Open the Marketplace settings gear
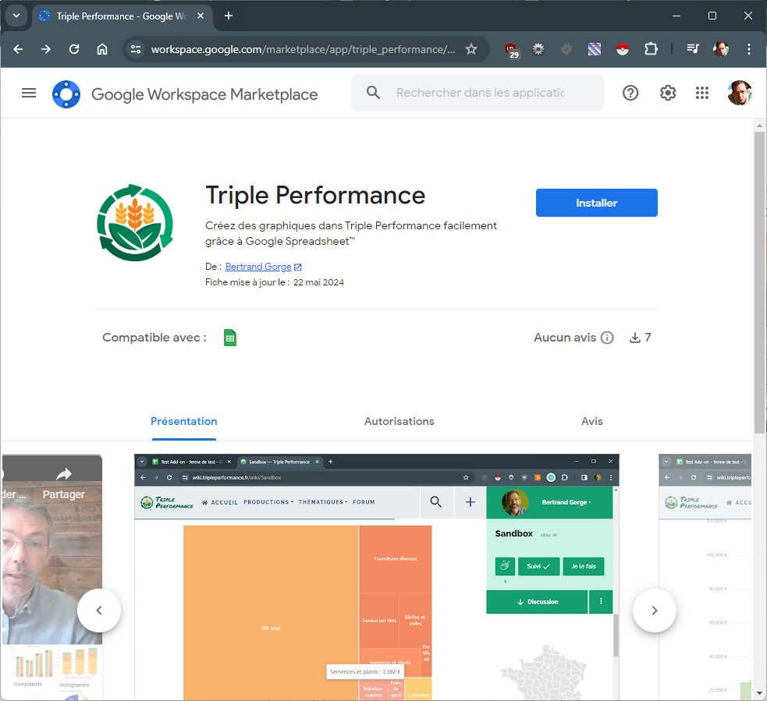This screenshot has width=767, height=701. tap(668, 93)
